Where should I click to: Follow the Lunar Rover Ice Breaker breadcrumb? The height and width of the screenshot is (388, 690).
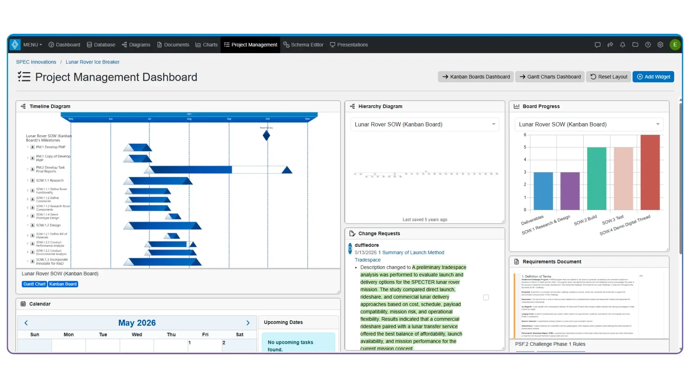click(93, 62)
